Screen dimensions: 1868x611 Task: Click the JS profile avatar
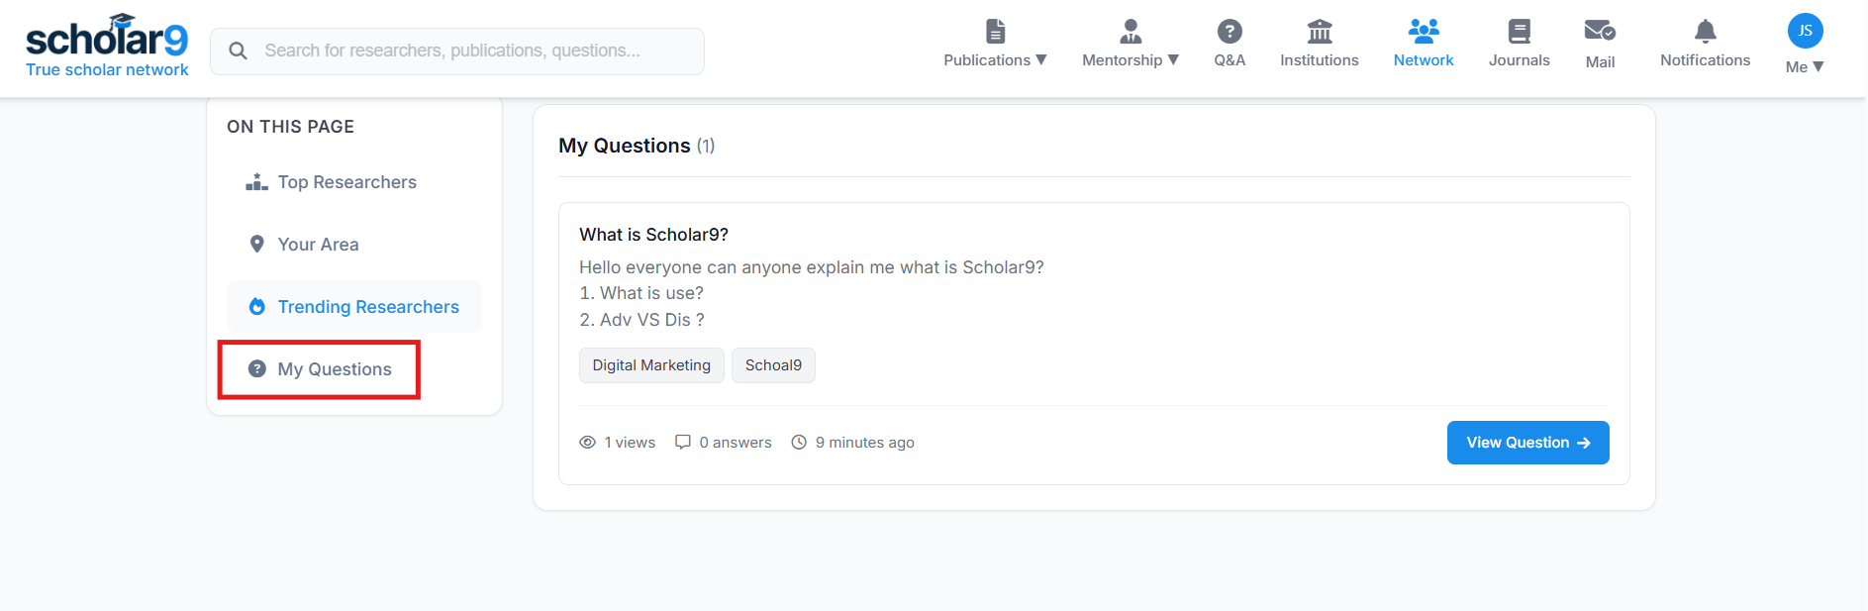click(x=1806, y=31)
